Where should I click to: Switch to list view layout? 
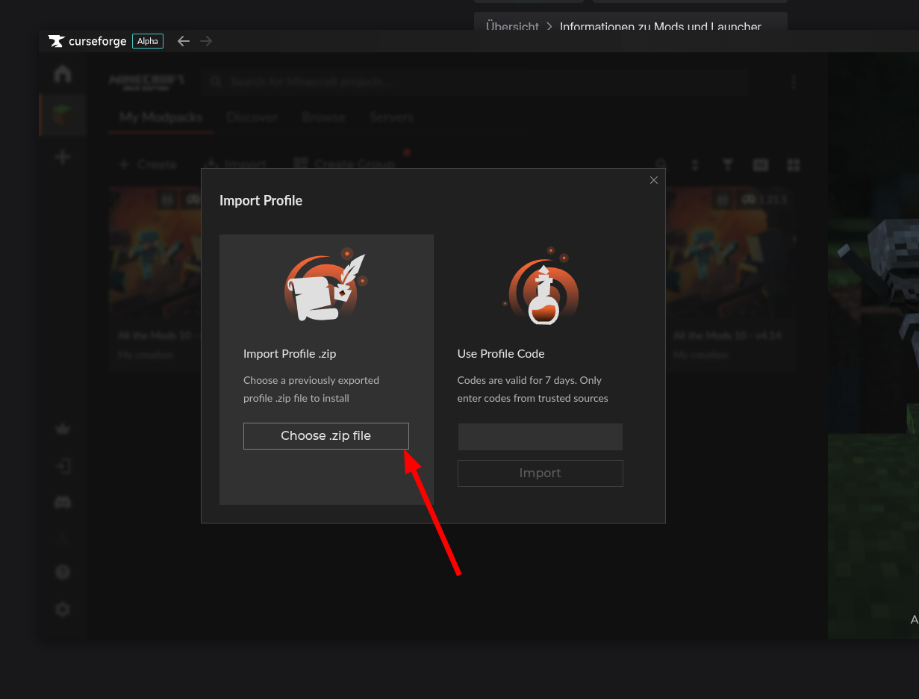pos(761,164)
